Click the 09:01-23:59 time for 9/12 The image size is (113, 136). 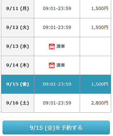click(x=57, y=27)
